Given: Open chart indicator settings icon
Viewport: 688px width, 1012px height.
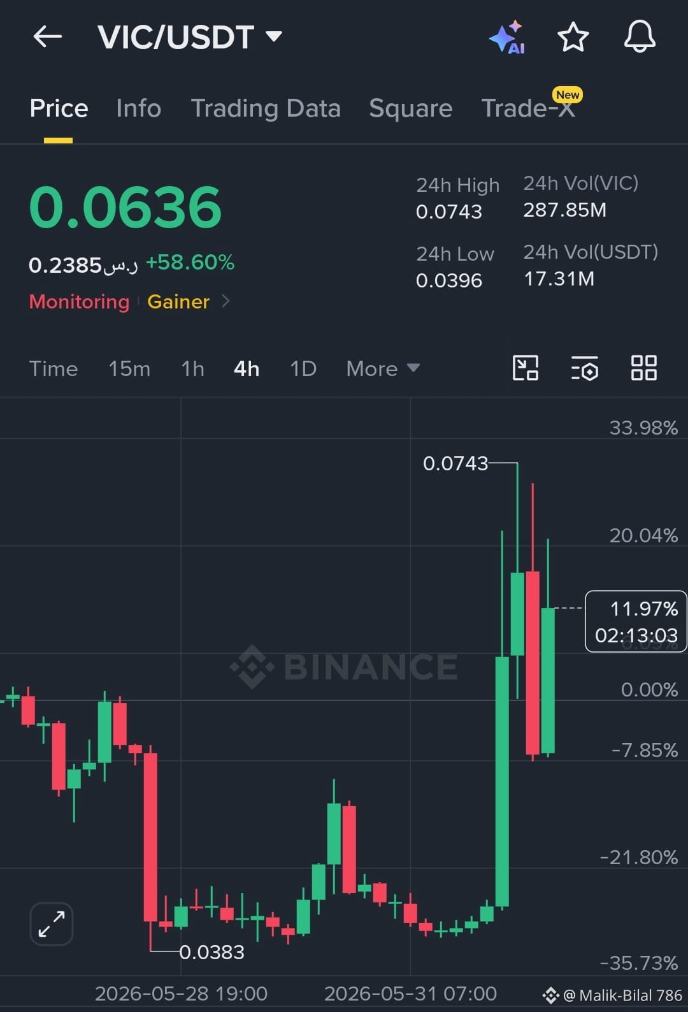Looking at the screenshot, I should coord(584,368).
